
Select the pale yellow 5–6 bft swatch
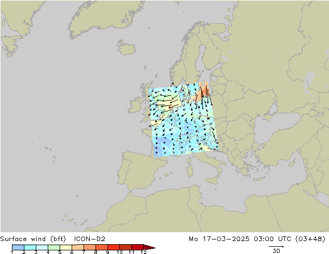point(66,247)
